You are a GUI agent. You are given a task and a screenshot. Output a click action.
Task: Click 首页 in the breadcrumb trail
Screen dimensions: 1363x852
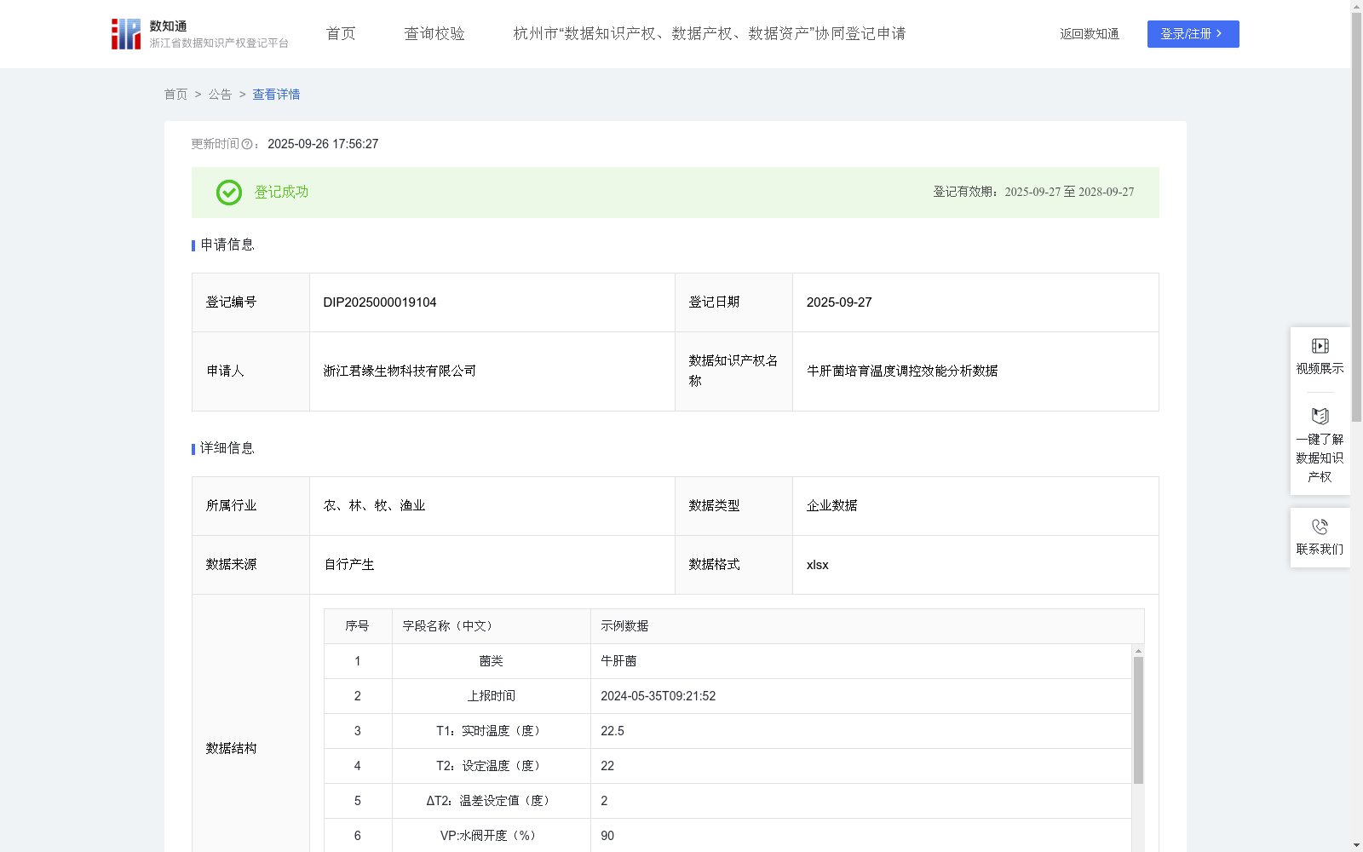coord(175,95)
